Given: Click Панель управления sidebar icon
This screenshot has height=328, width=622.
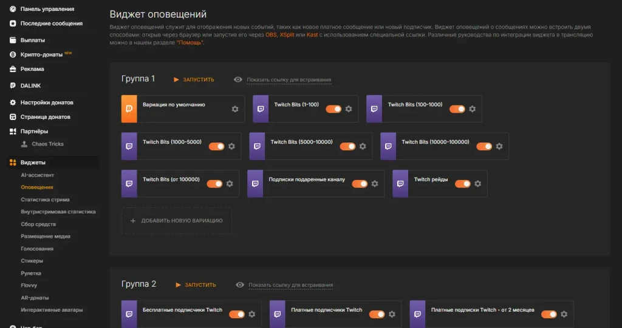Looking at the screenshot, I should coord(13,8).
